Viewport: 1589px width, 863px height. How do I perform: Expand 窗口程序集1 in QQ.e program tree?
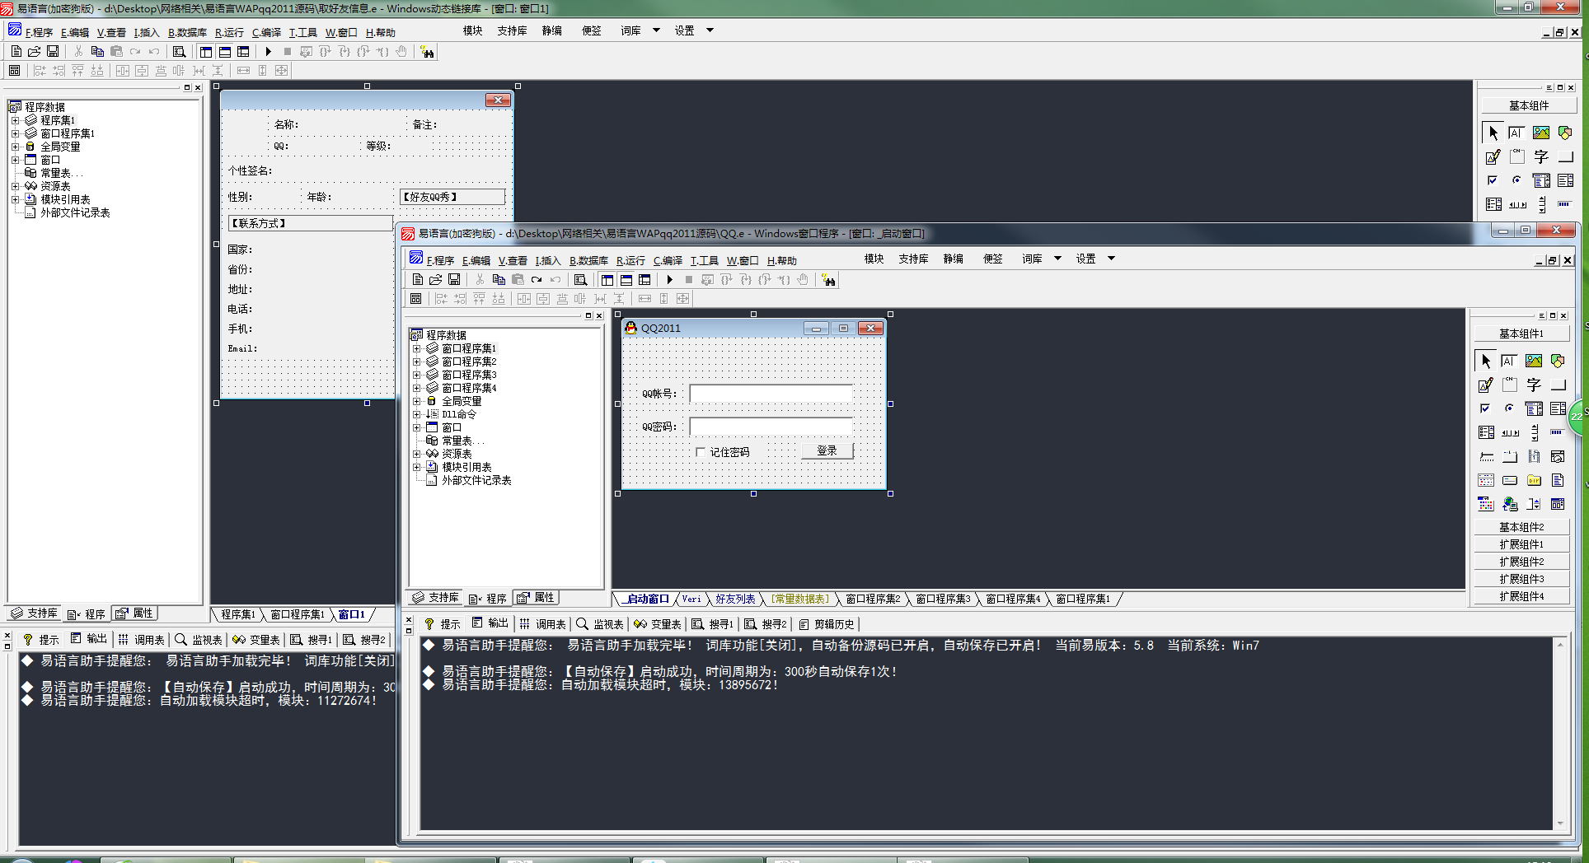point(417,348)
